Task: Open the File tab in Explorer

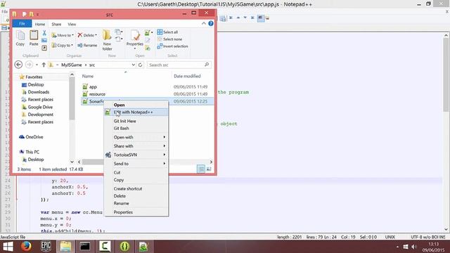Action: point(22,24)
